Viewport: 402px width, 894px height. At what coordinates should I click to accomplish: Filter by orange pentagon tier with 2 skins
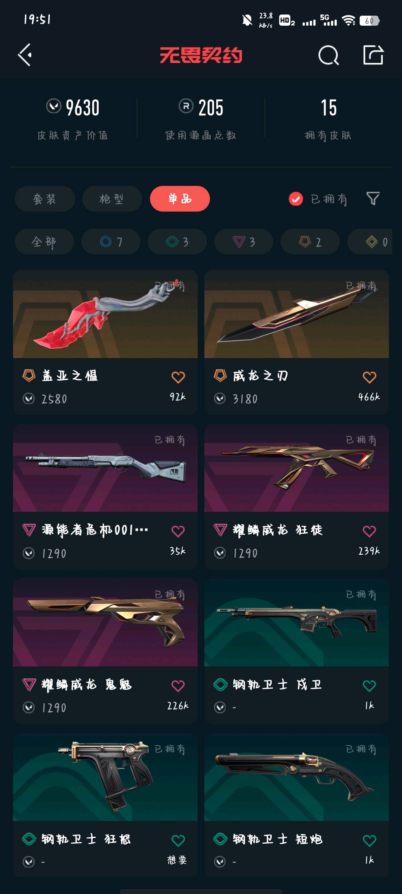(310, 242)
